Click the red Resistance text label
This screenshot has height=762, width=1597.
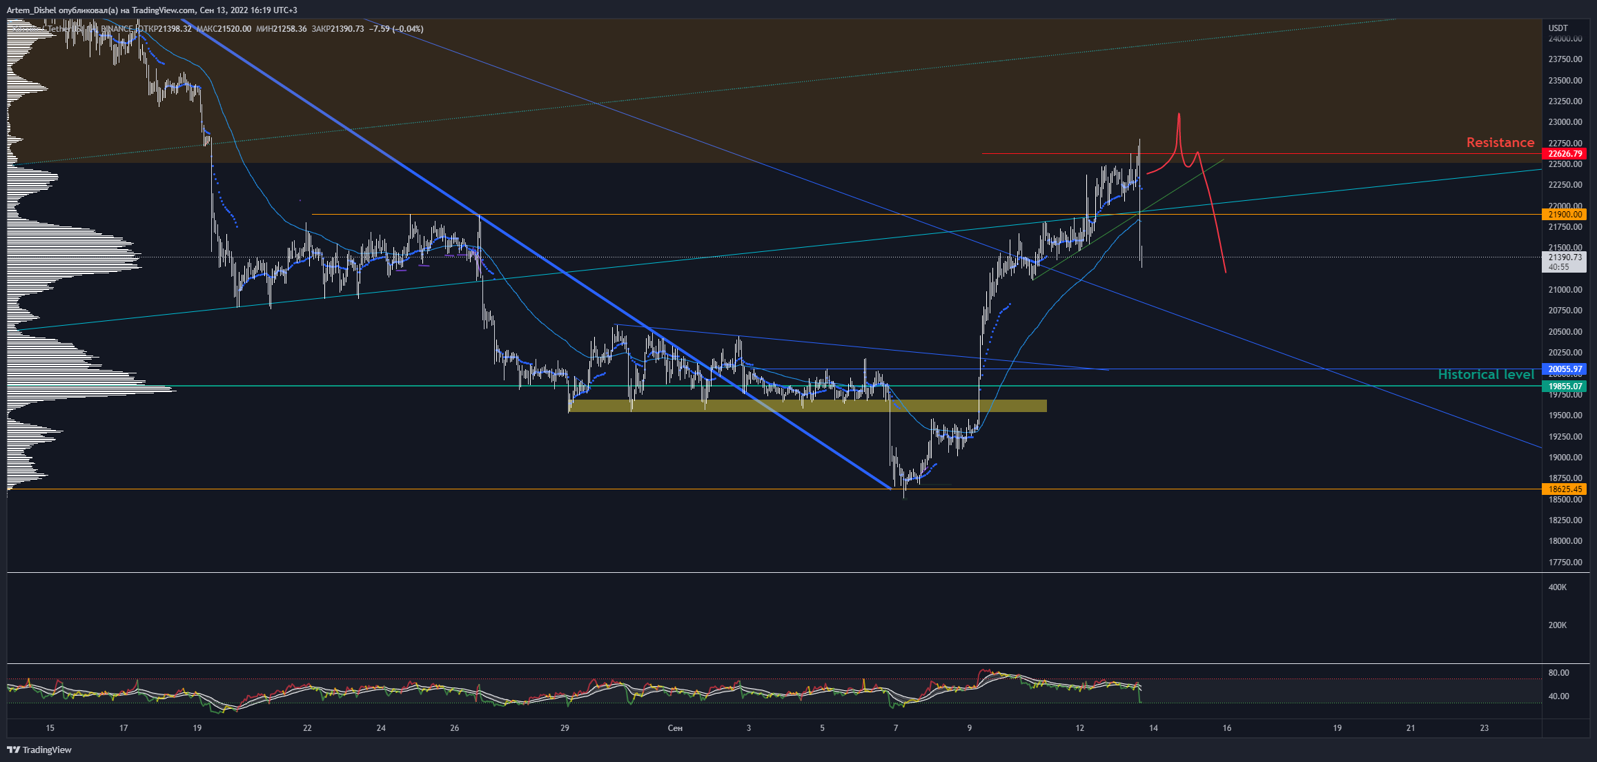point(1500,142)
